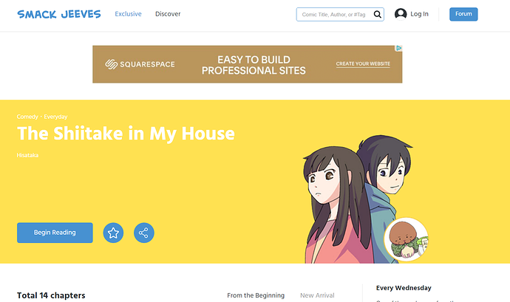The width and height of the screenshot is (510, 302).
Task: Sort chapters by From the Beginning
Action: [x=256, y=295]
